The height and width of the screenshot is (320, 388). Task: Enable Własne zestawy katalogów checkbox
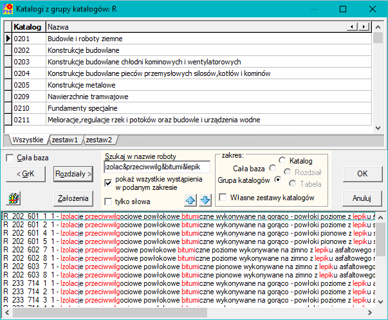pos(223,198)
